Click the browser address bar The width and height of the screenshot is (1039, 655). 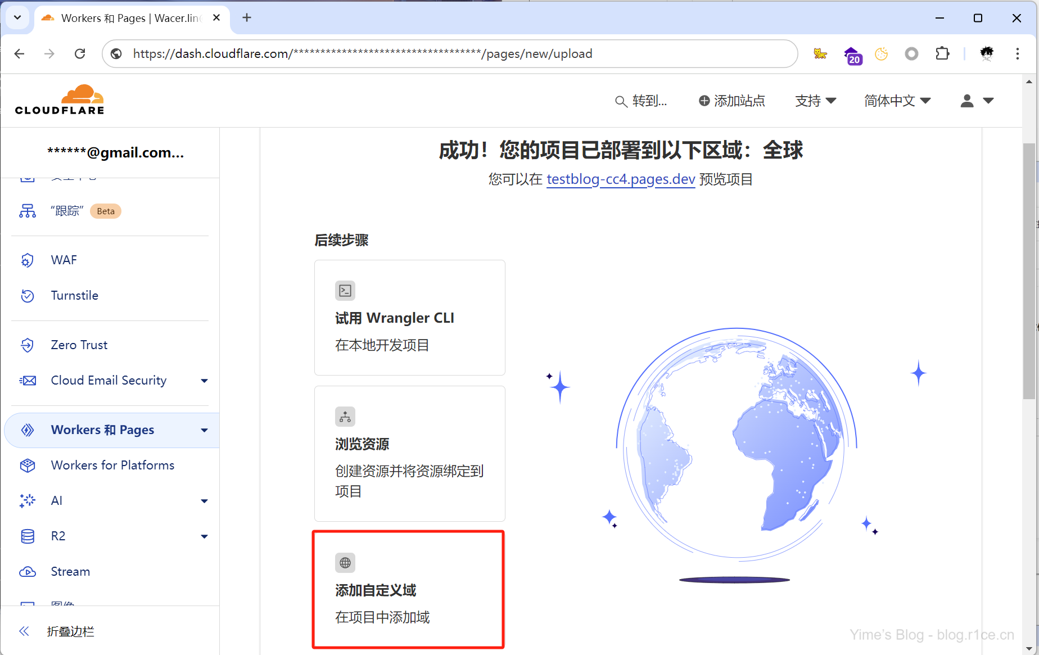[x=450, y=53]
